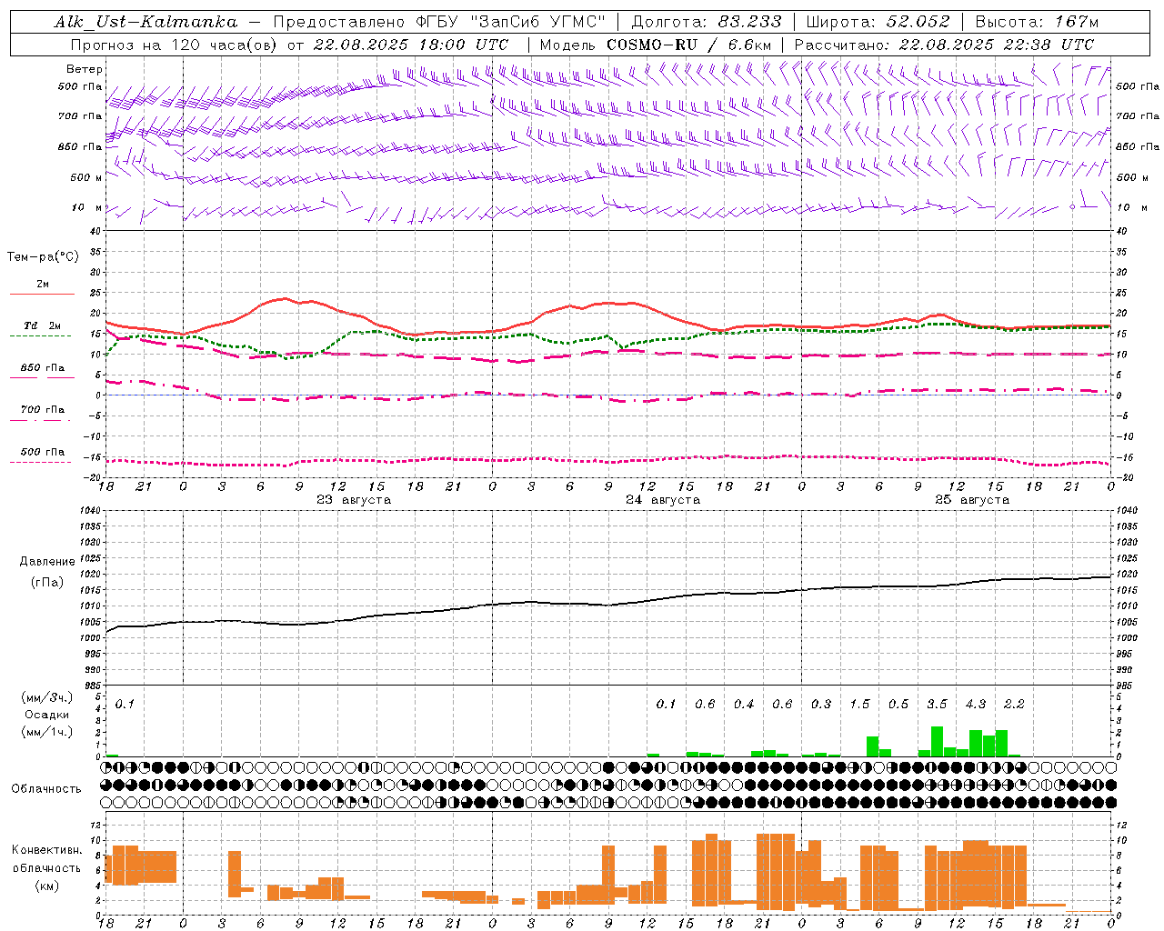Click the 2.2 precipitation total value
1164x931 pixels.
(1014, 704)
